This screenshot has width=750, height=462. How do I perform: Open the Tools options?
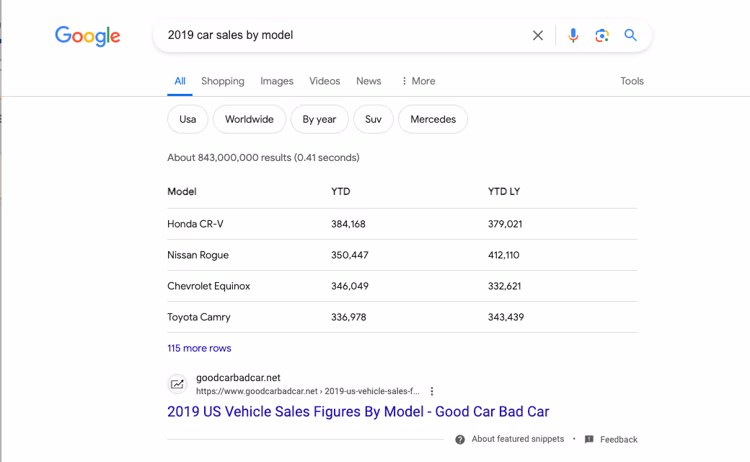(632, 81)
